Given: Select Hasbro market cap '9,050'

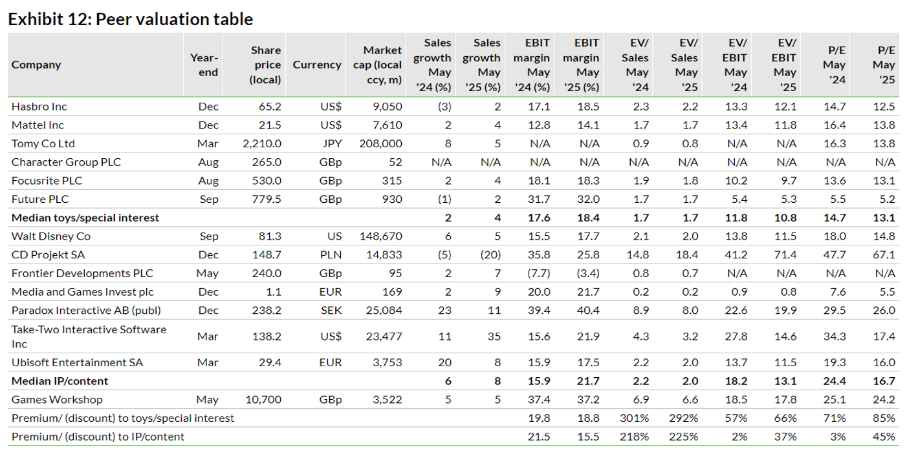Looking at the screenshot, I should pyautogui.click(x=388, y=107).
